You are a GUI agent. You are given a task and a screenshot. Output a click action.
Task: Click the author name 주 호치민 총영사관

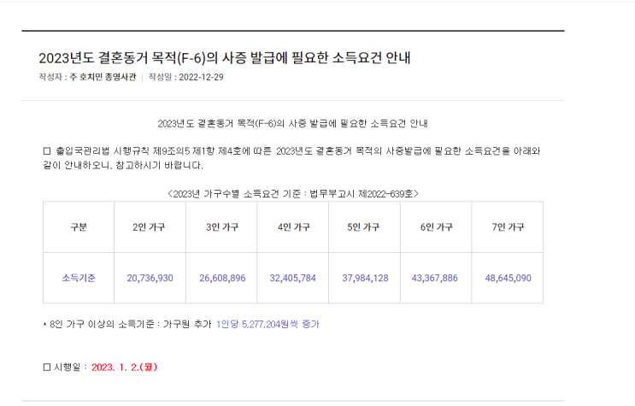click(x=103, y=77)
